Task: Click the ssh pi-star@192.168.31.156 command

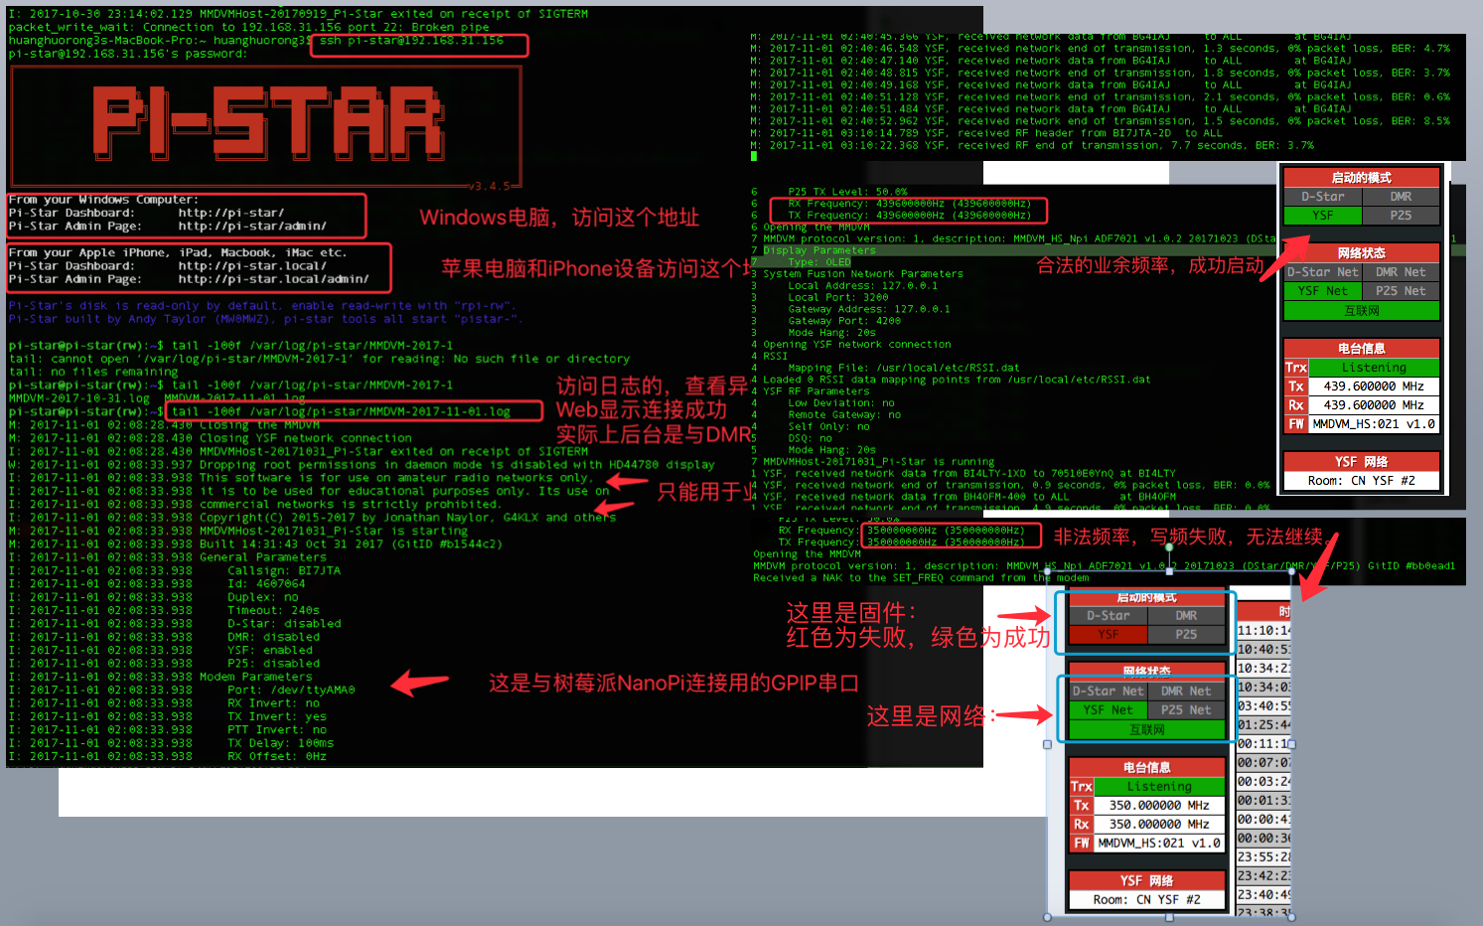Action: coord(411,41)
